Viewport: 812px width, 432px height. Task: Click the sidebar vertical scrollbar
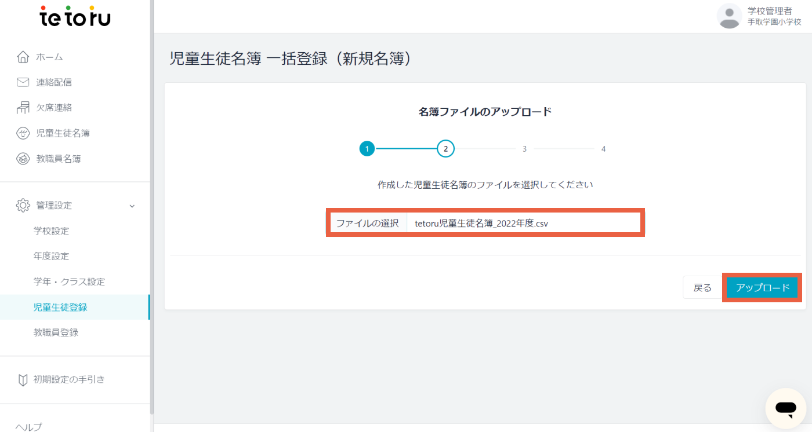click(x=151, y=207)
